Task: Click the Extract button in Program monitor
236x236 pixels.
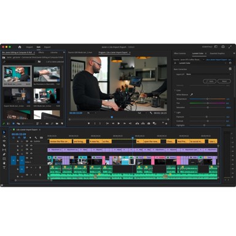Action: click(143, 124)
